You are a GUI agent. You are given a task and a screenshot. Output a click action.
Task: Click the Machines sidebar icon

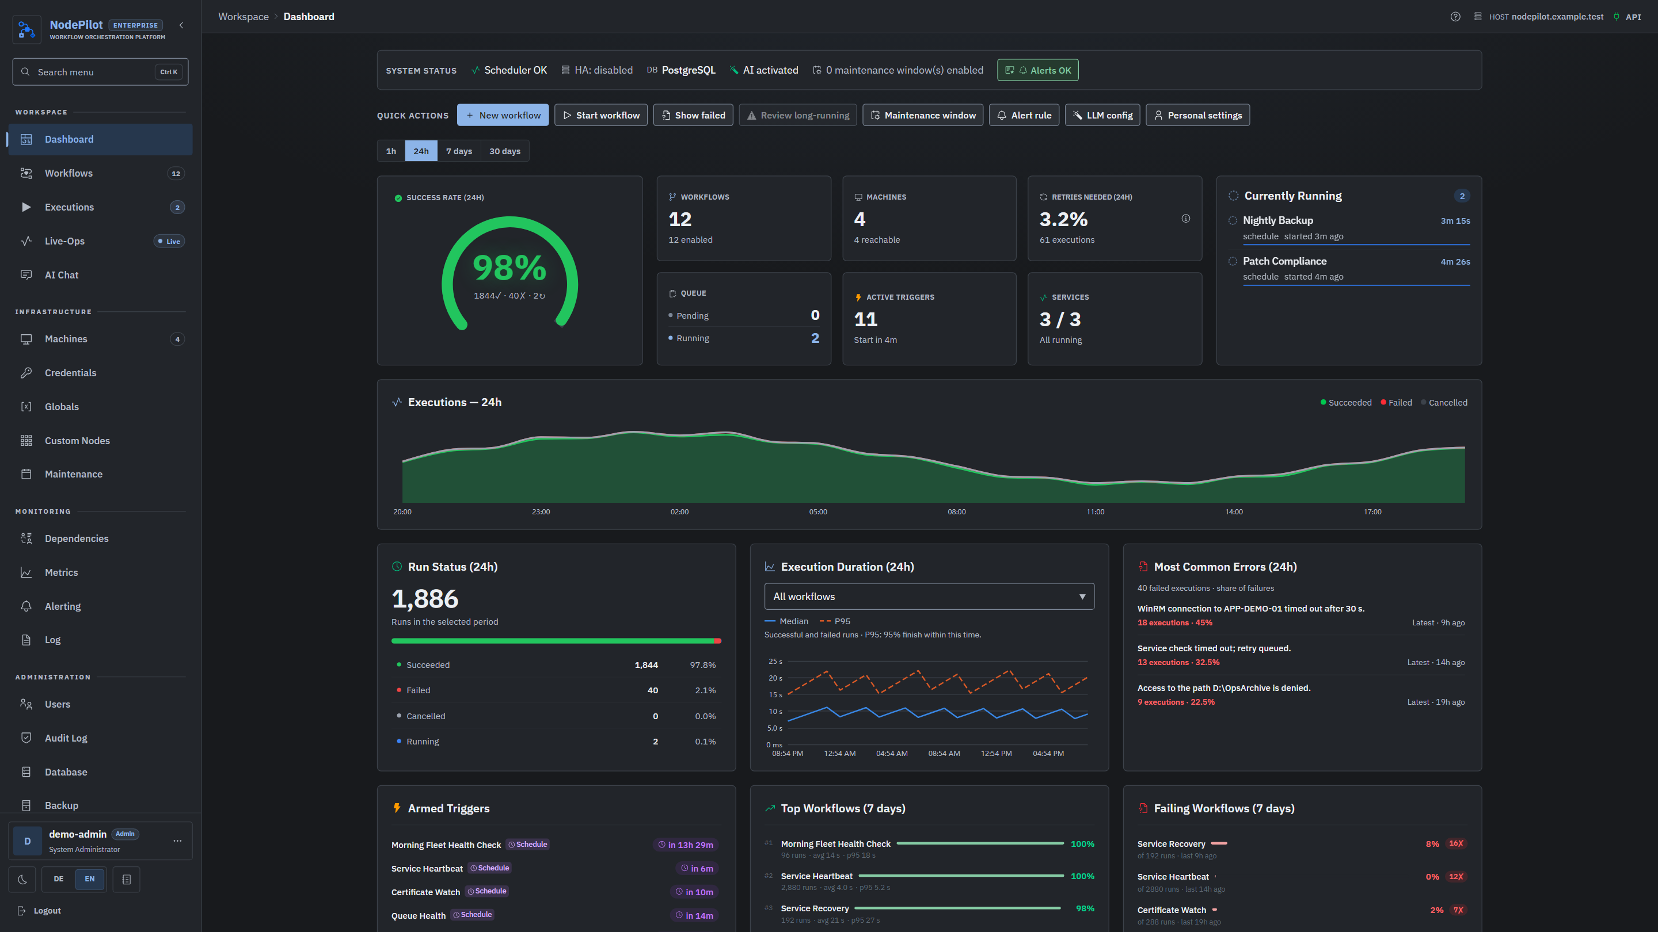coord(26,339)
